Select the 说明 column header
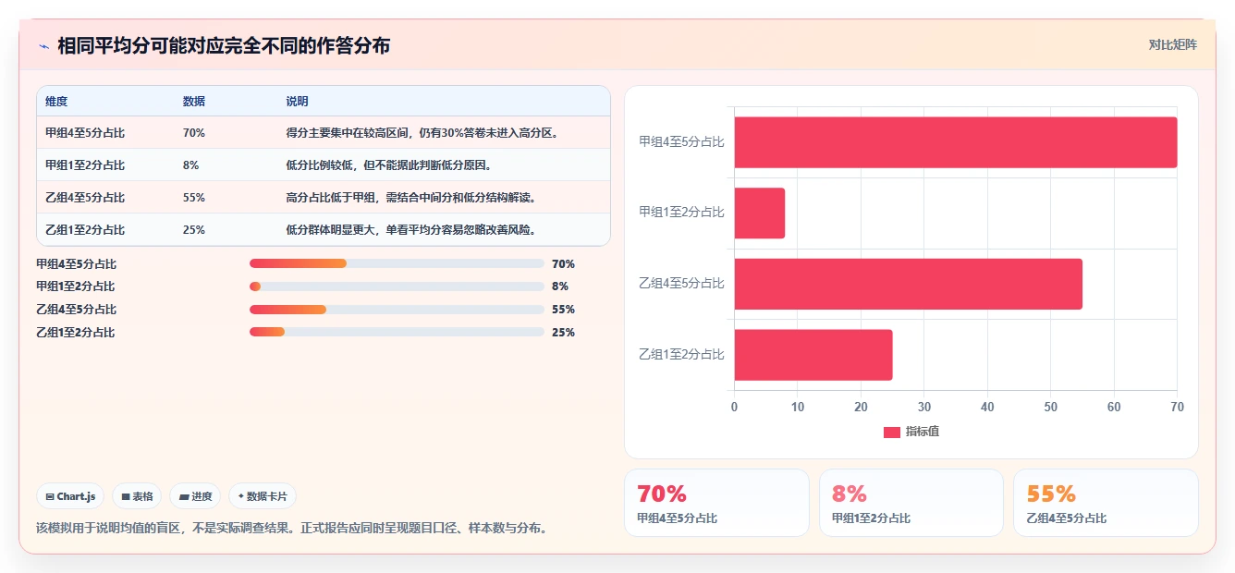1235x573 pixels. pyautogui.click(x=298, y=102)
